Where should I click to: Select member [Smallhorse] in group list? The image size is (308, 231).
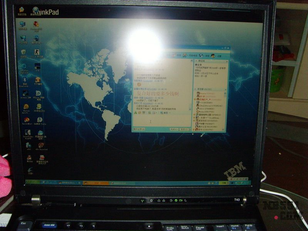click(209, 105)
